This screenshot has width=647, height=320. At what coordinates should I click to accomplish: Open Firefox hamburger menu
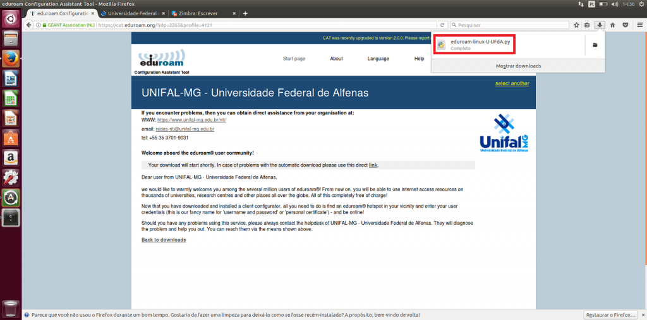[639, 25]
